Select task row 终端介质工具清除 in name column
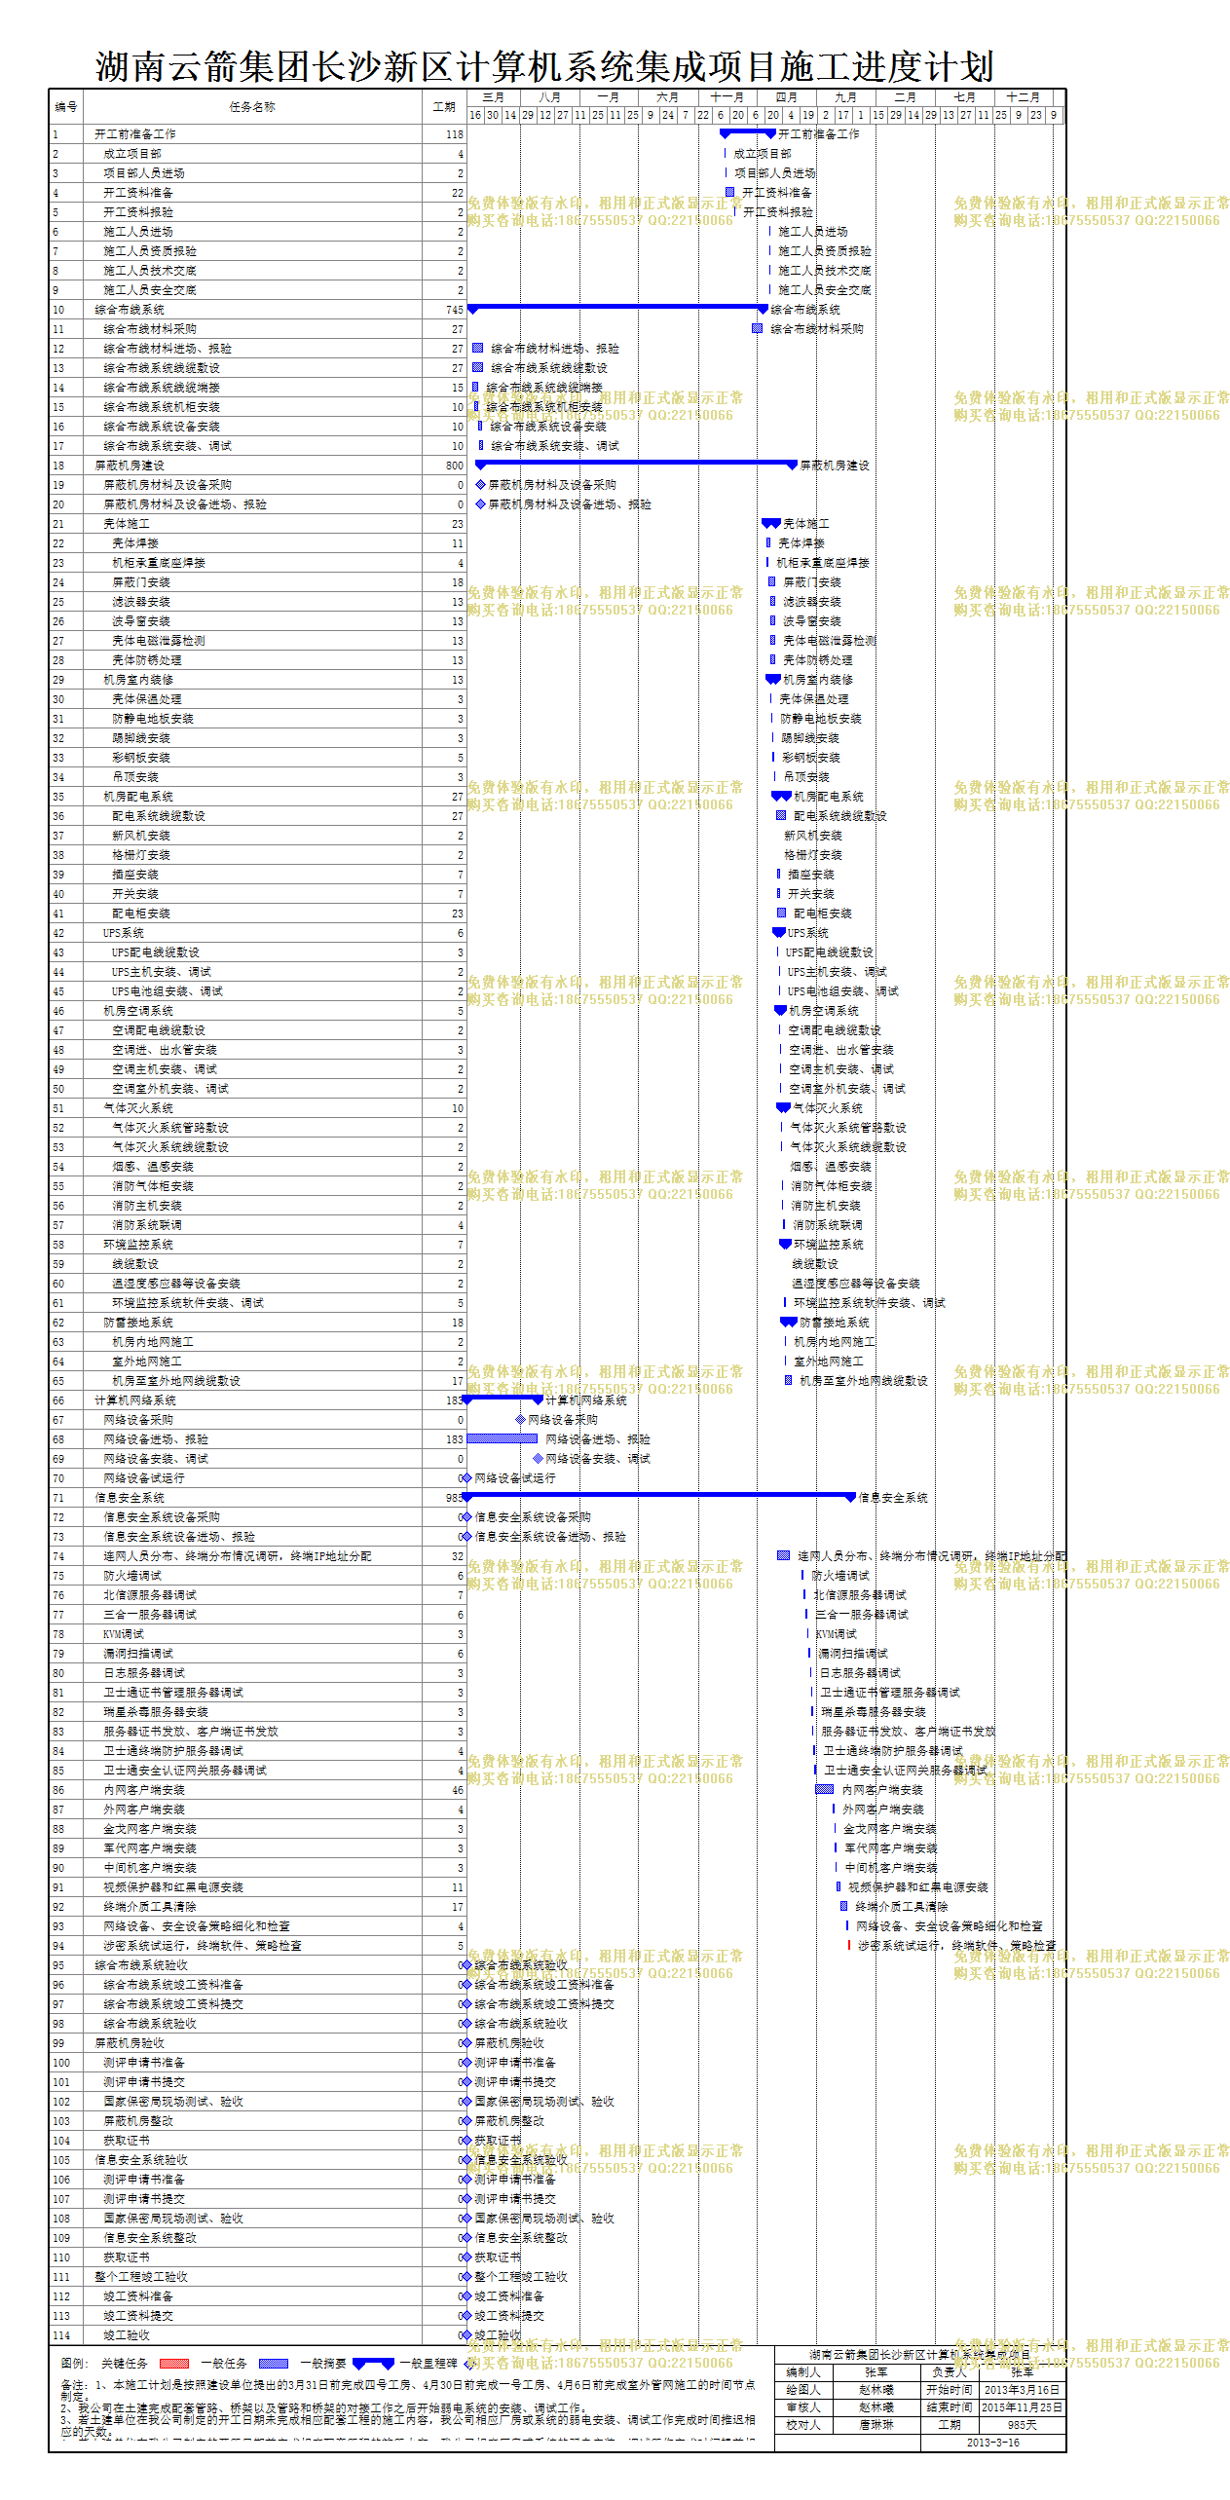1230x2500 pixels. coord(251,1907)
